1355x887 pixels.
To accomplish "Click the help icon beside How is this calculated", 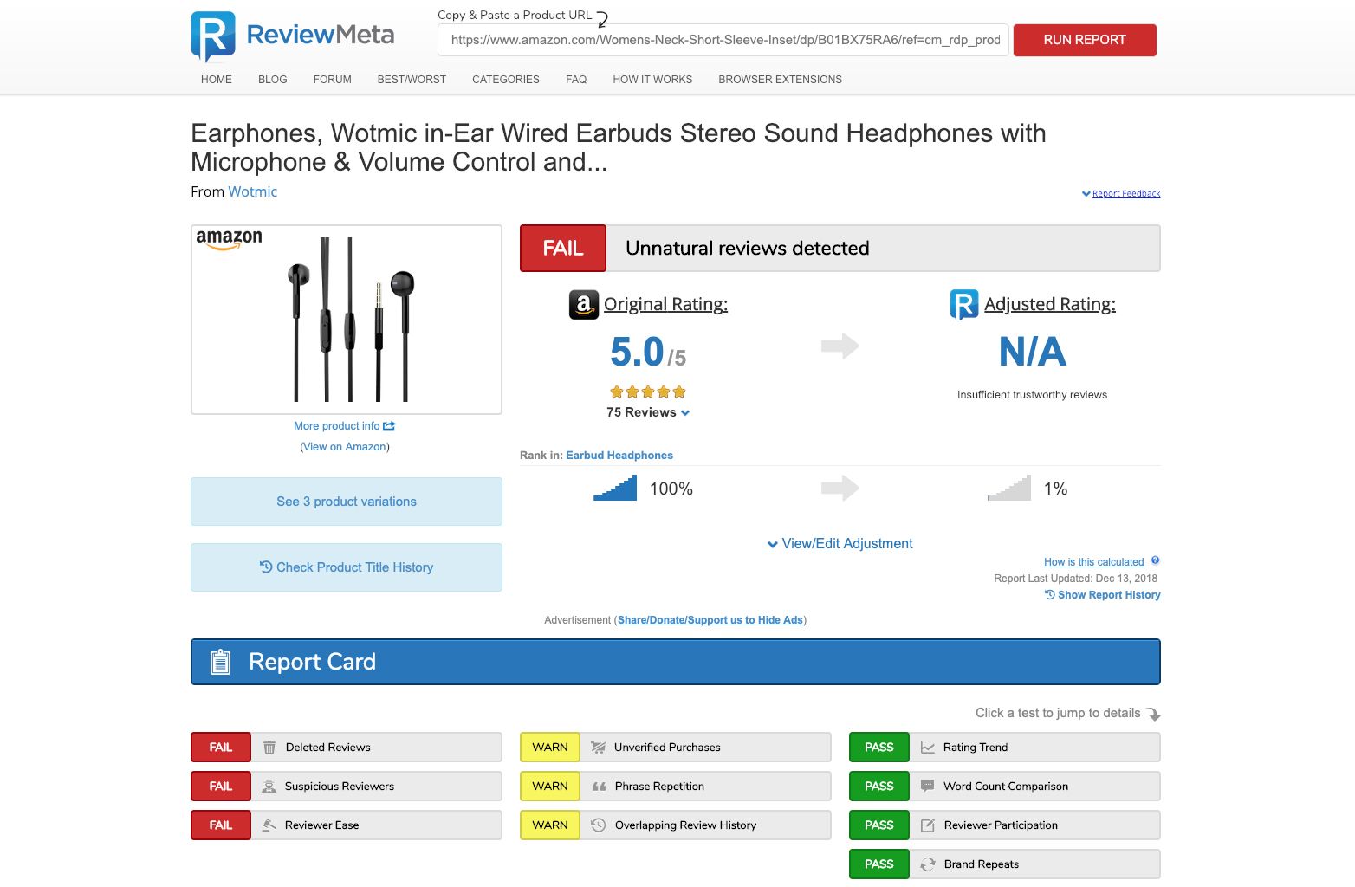I will (1155, 560).
